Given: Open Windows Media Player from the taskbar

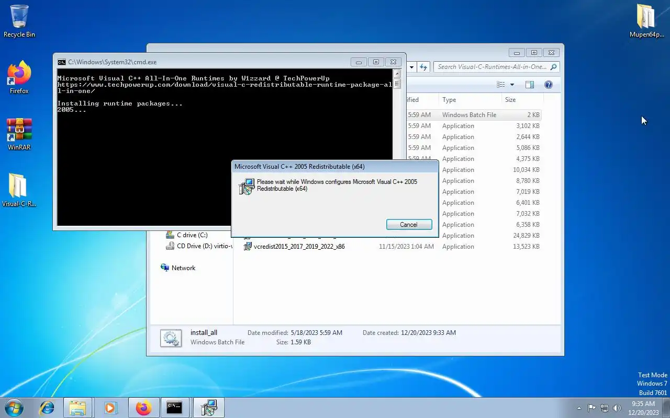Looking at the screenshot, I should pos(110,408).
